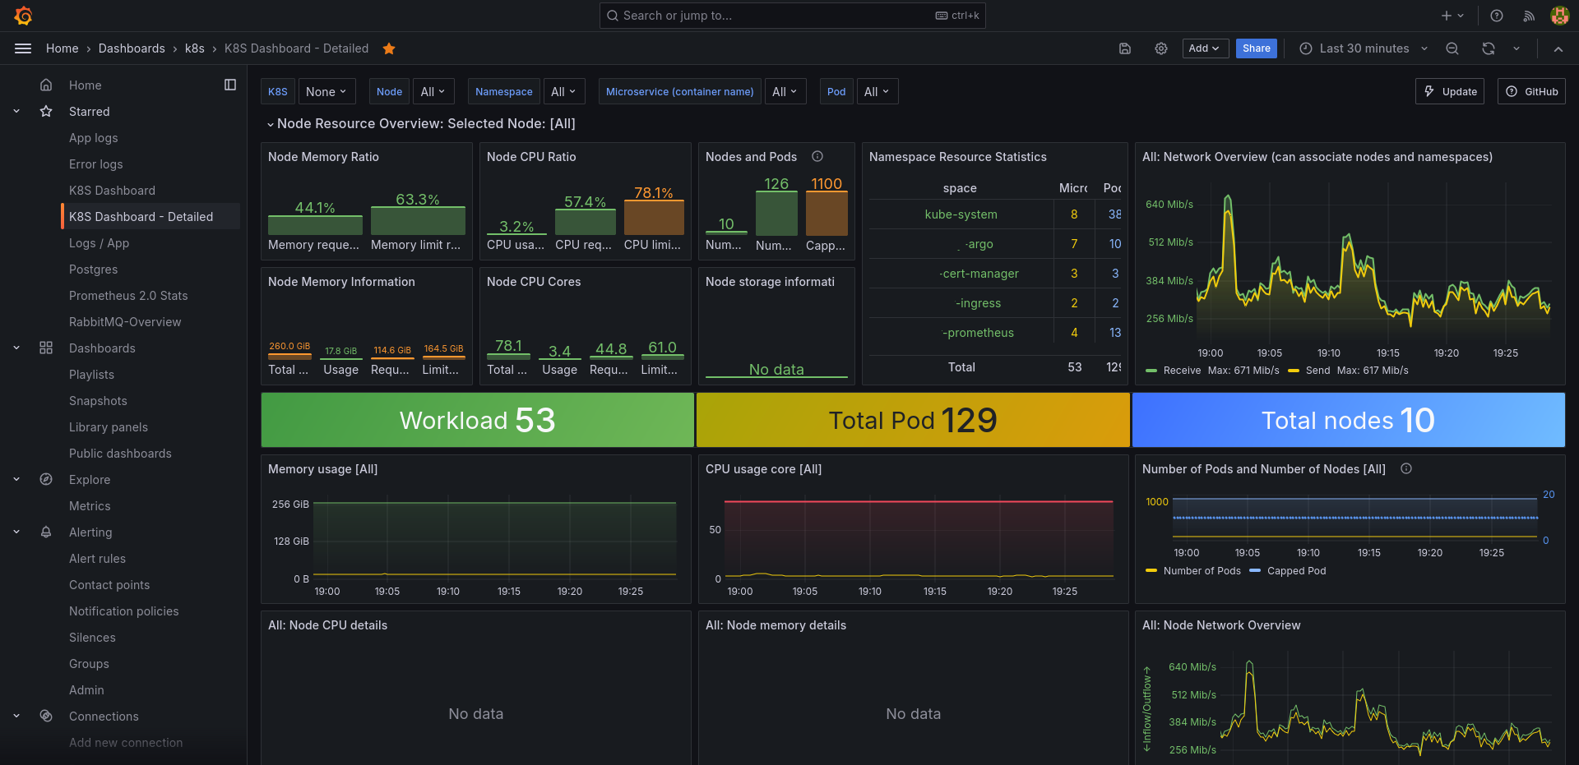Focus the Search or jump to field

pyautogui.click(x=792, y=16)
